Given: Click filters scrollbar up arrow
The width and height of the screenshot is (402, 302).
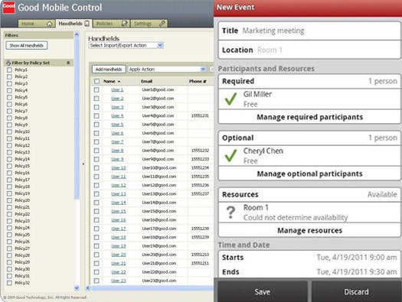Looking at the screenshot, I should tap(77, 34).
